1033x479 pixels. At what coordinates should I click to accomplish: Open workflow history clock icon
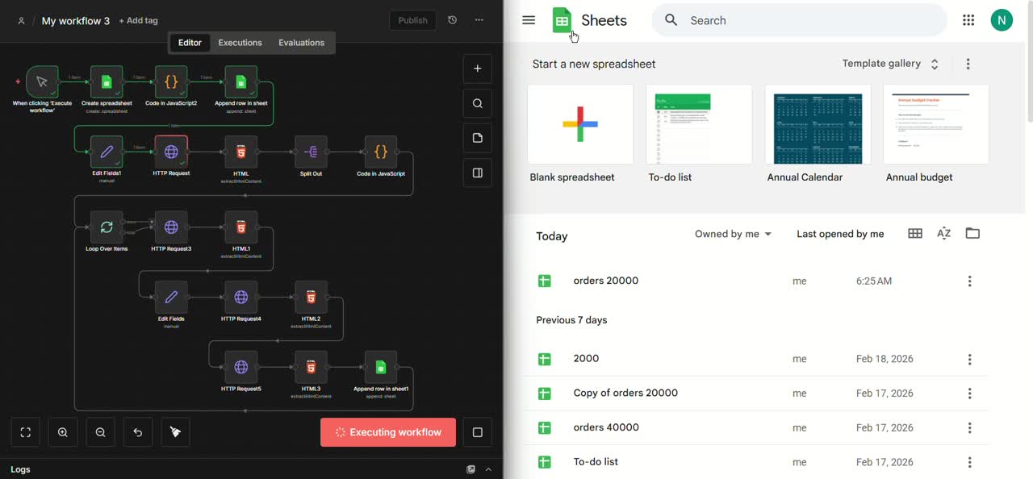pyautogui.click(x=452, y=20)
